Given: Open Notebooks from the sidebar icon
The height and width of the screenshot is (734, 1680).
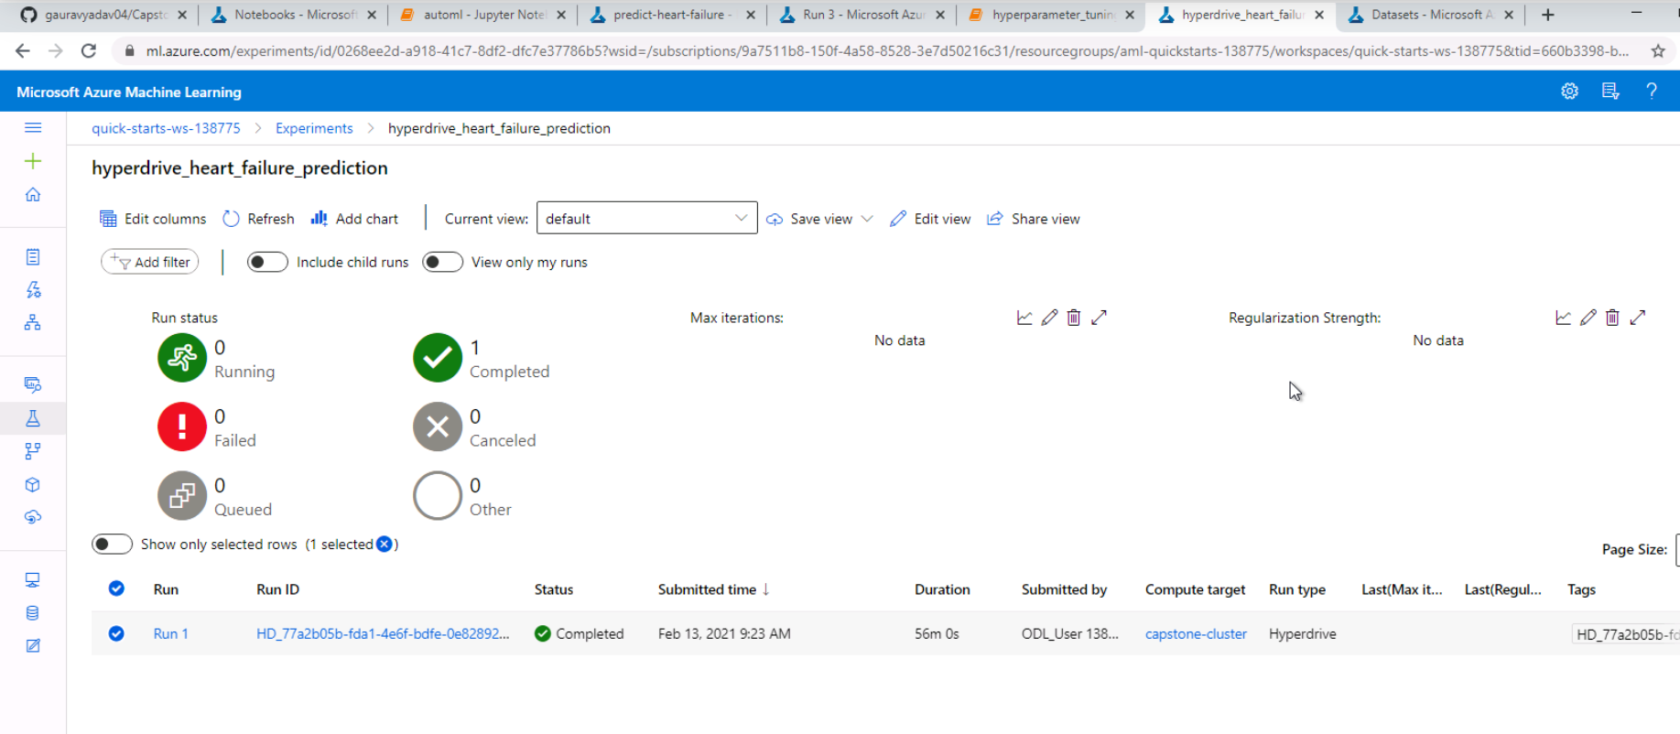Looking at the screenshot, I should point(33,257).
